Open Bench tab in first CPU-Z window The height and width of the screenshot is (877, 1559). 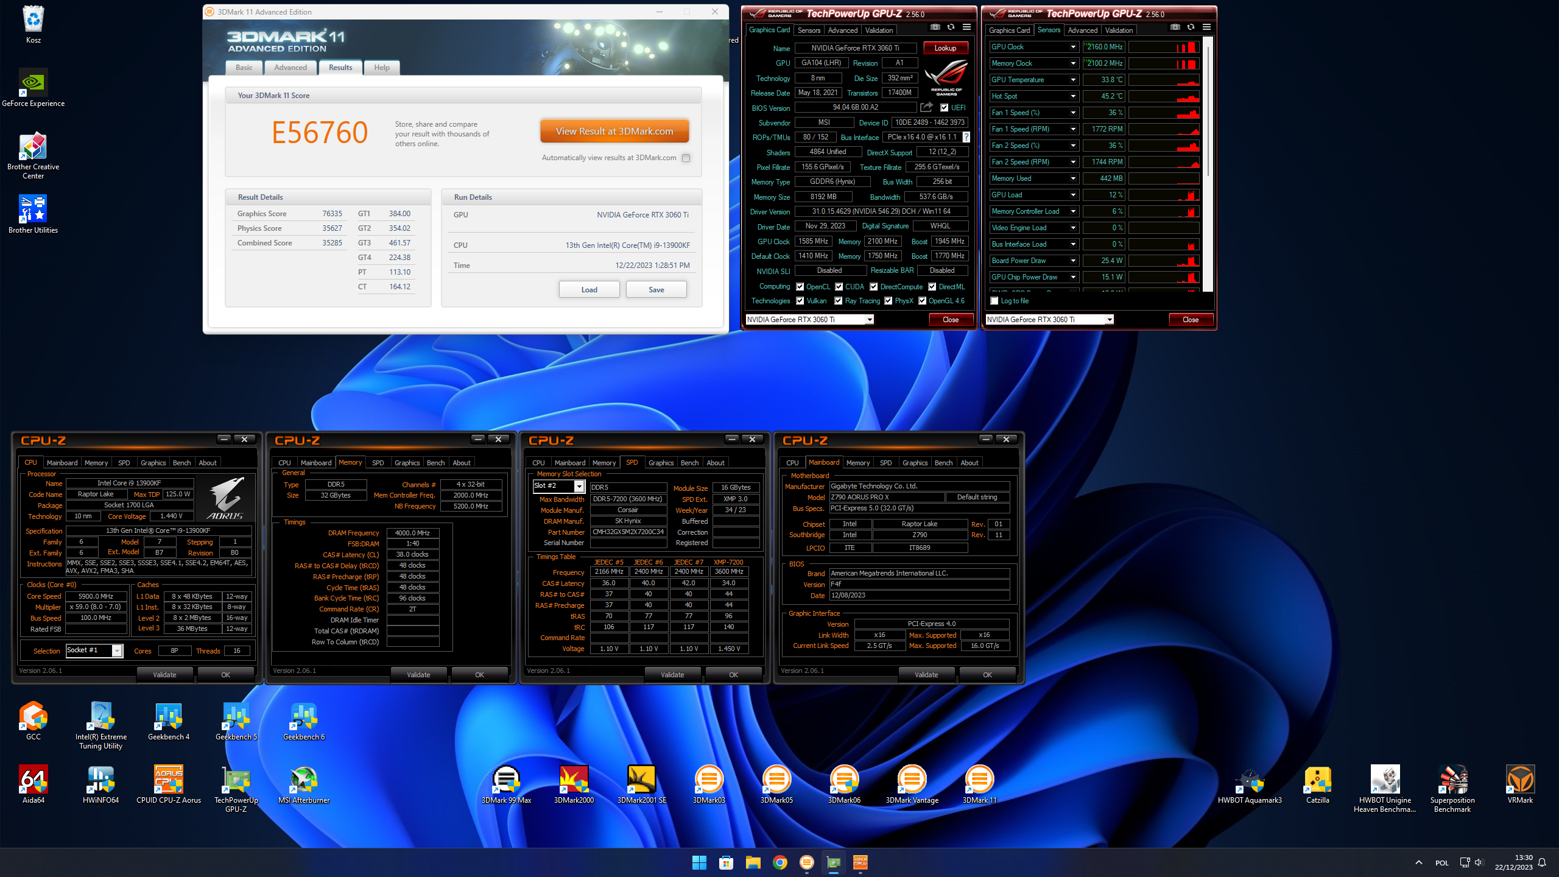tap(181, 463)
